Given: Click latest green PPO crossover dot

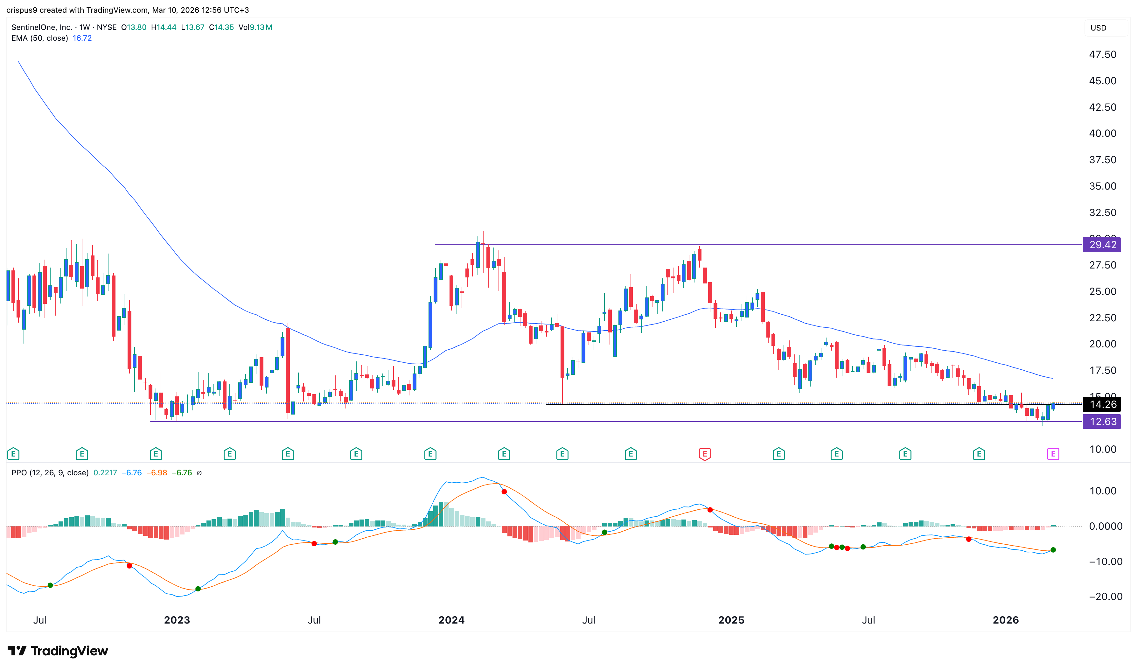Looking at the screenshot, I should pyautogui.click(x=1053, y=550).
